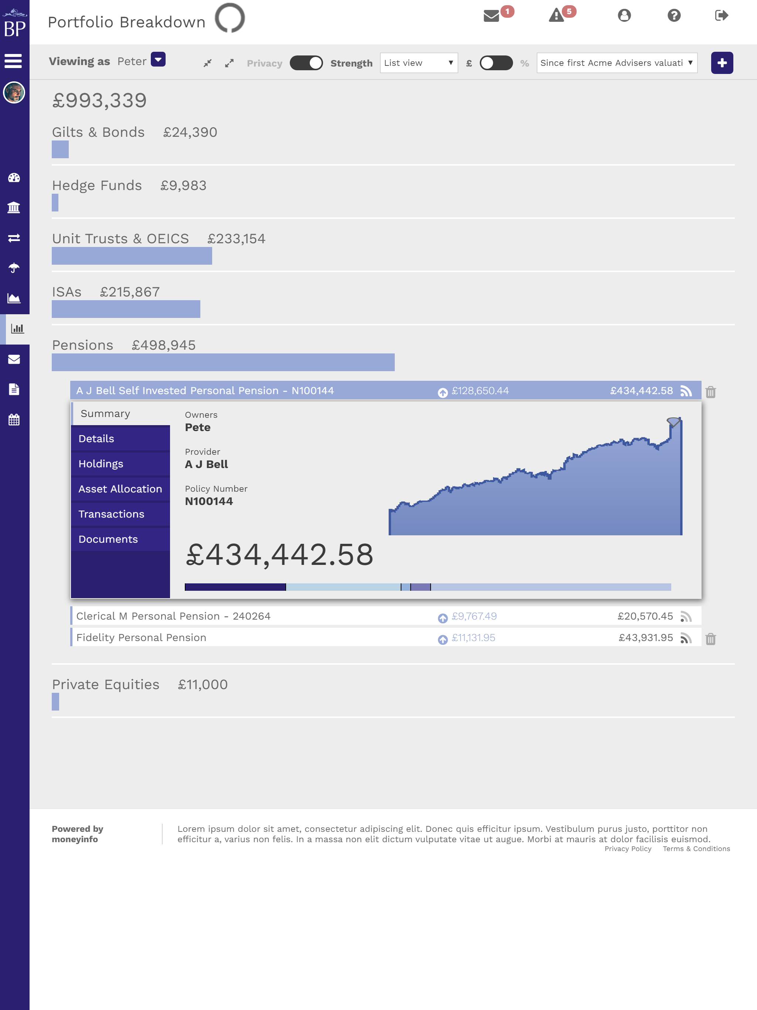Image resolution: width=757 pixels, height=1010 pixels.
Task: Switch to the Details tab
Action: (x=120, y=439)
